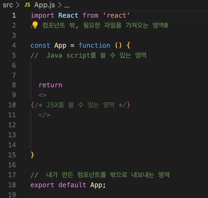The image size is (208, 198).
Task: Click the 'default' keyword on line 18
Action: point(72,185)
